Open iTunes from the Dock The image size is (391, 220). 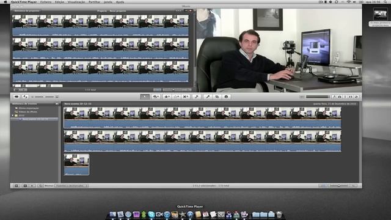[x=167, y=215]
